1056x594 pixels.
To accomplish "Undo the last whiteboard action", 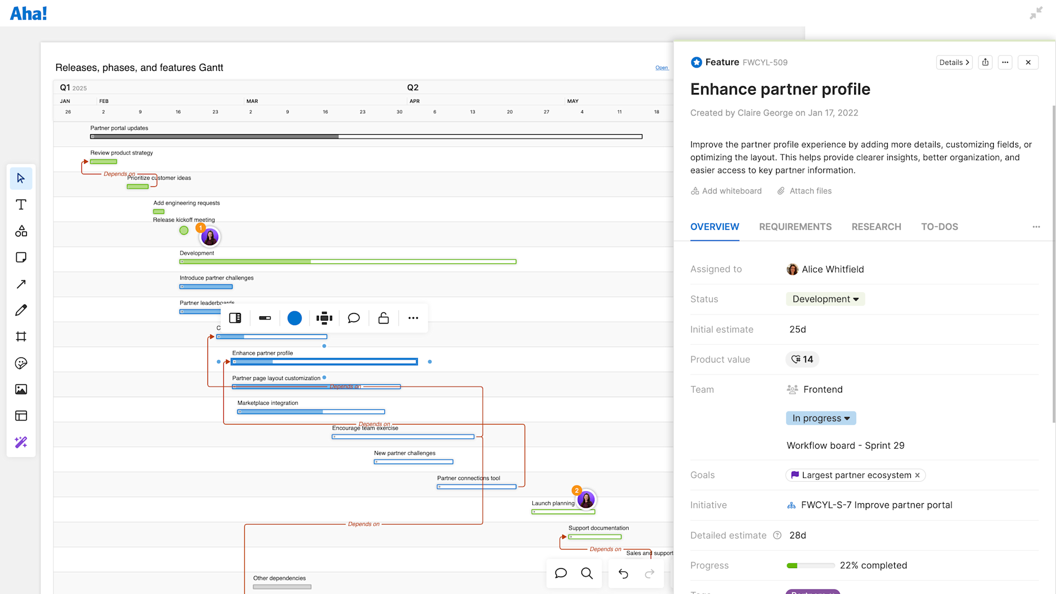I will (623, 574).
